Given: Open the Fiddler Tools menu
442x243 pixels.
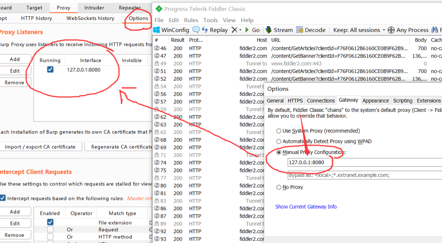Looking at the screenshot, I should (x=211, y=20).
